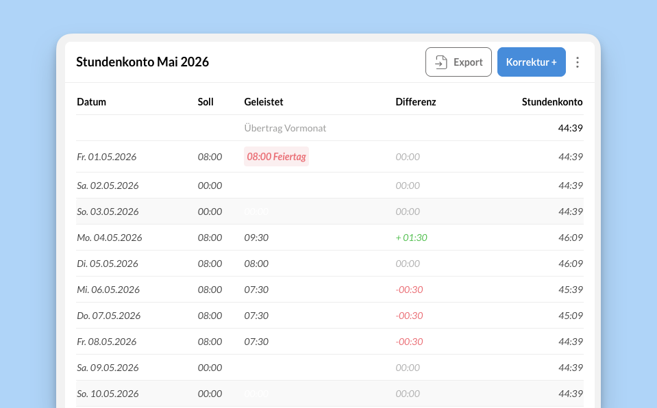Screen dimensions: 657x408
Task: Open the three-dot more options menu
Action: pyautogui.click(x=578, y=62)
